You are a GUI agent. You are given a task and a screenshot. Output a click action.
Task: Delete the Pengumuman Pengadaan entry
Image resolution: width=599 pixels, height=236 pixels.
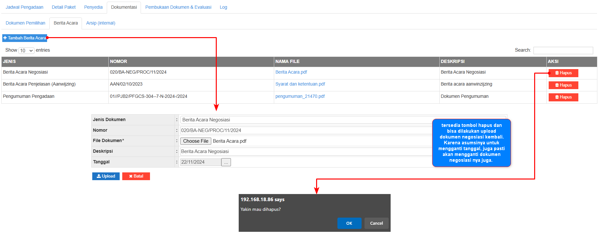(x=563, y=97)
